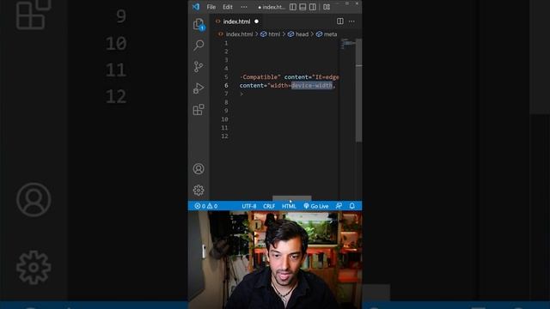The image size is (550, 309).
Task: Toggle primary side bar layout icon
Action: pos(293,7)
